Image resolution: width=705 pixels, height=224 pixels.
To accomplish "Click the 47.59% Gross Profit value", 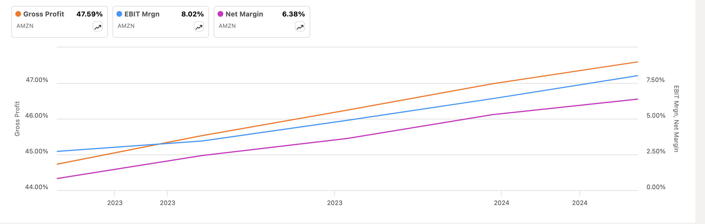I will (x=89, y=14).
